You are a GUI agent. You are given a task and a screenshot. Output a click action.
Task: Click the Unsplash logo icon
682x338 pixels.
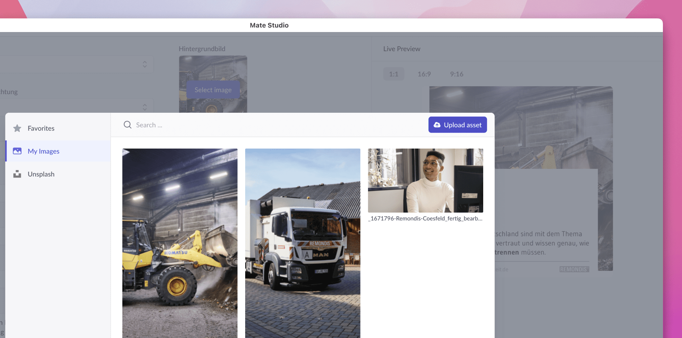pos(17,174)
